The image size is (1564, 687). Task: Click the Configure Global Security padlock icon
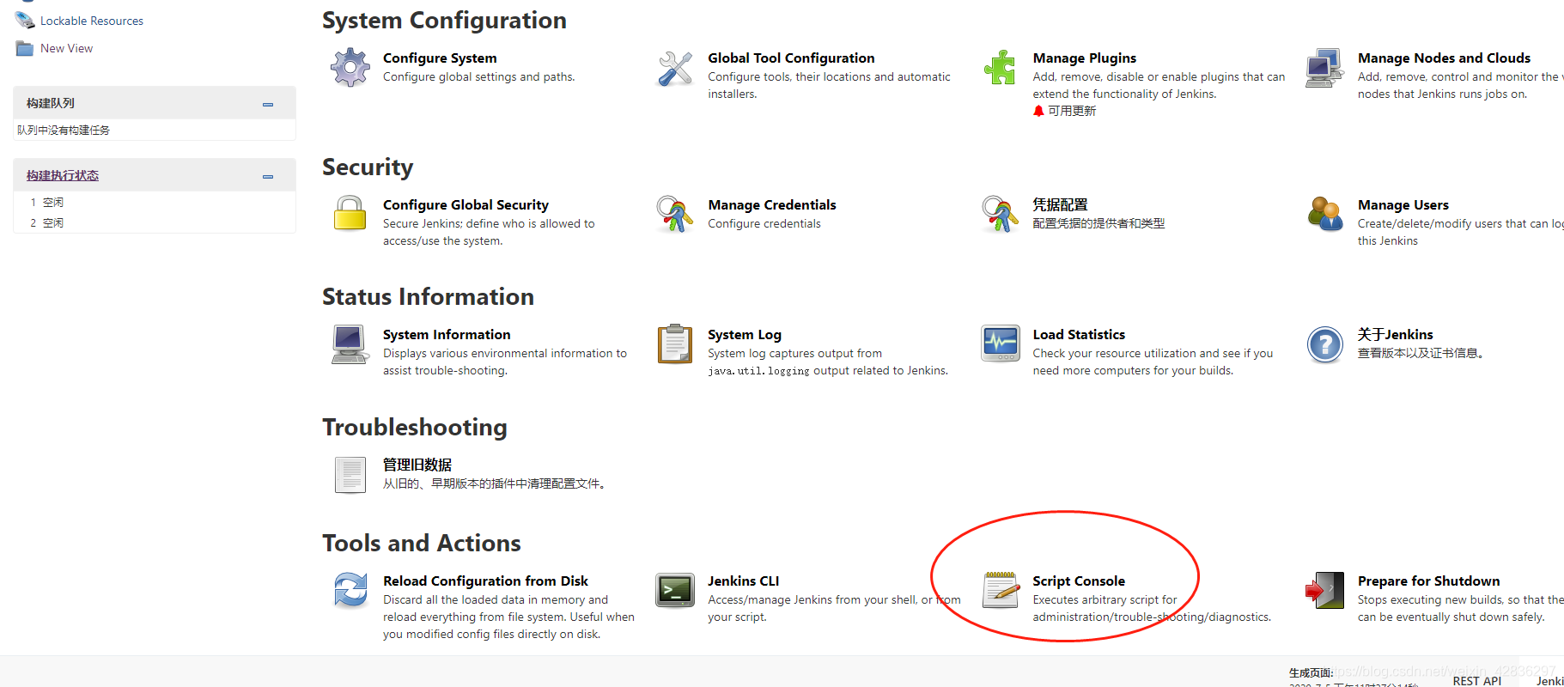[x=350, y=214]
